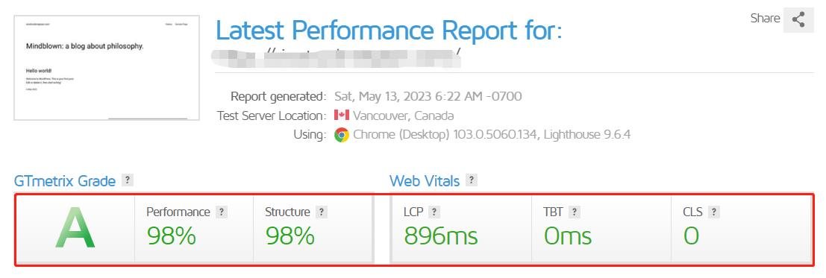The height and width of the screenshot is (278, 826).
Task: Click question mark next to Structure
Action: pyautogui.click(x=322, y=212)
